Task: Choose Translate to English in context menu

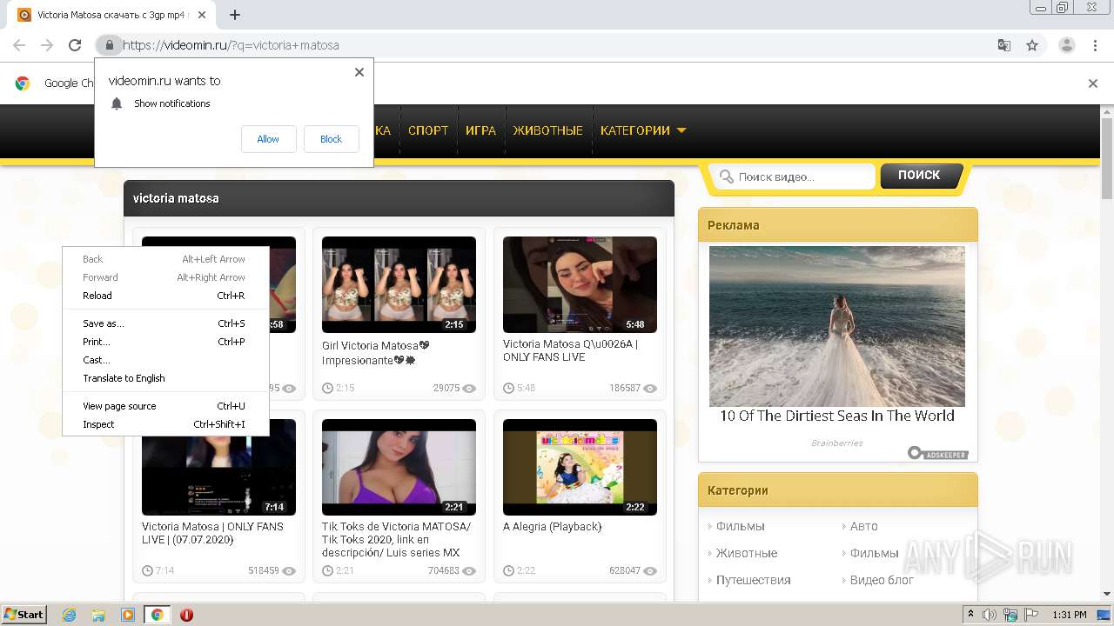Action: [165, 378]
